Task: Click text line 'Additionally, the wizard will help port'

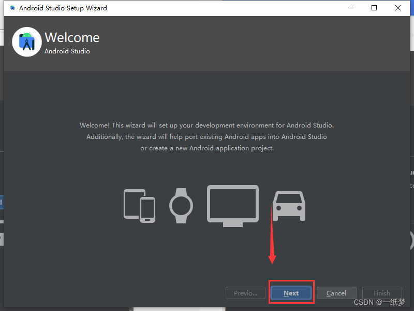Action: (x=206, y=137)
